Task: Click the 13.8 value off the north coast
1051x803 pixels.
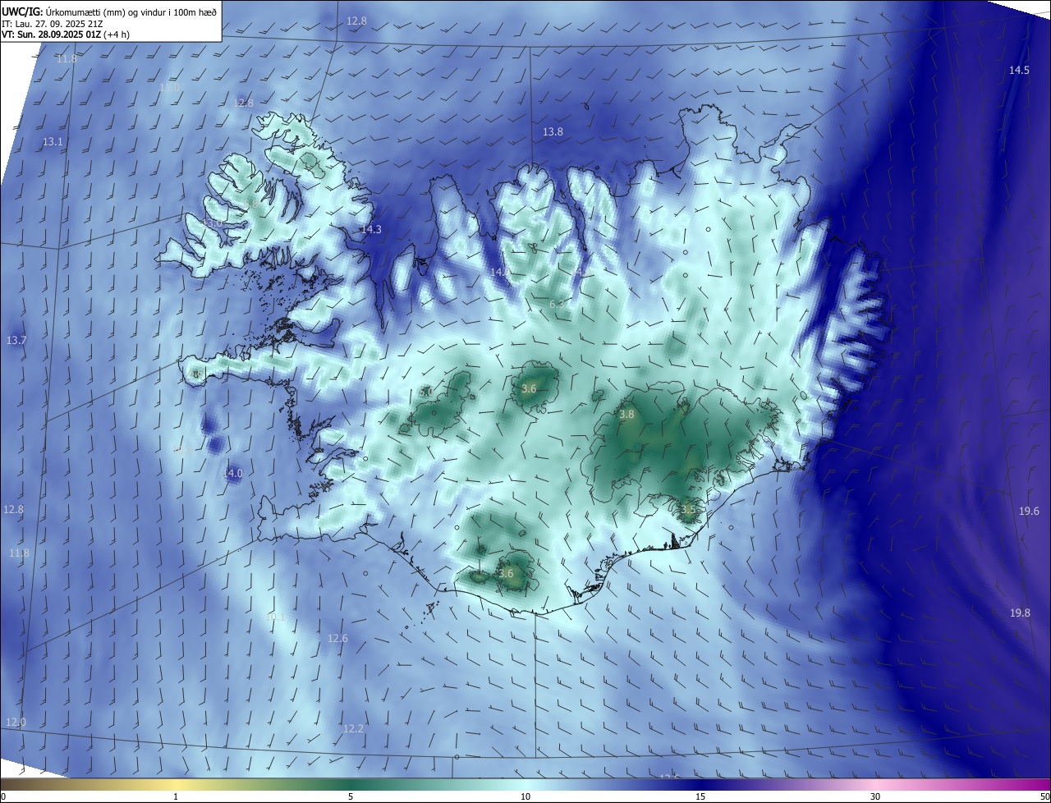Action: (553, 132)
